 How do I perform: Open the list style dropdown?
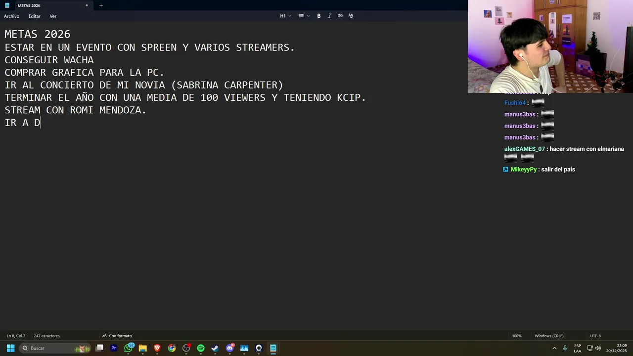click(x=304, y=16)
